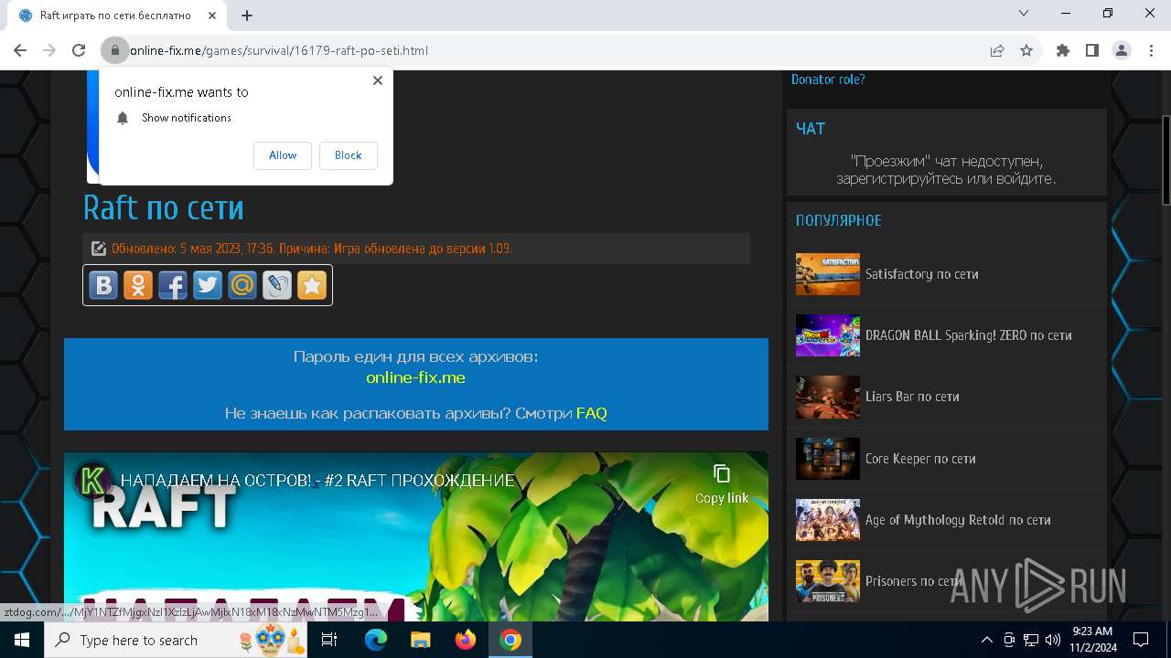
Task: Open Age of Mythology Retold link
Action: [958, 520]
